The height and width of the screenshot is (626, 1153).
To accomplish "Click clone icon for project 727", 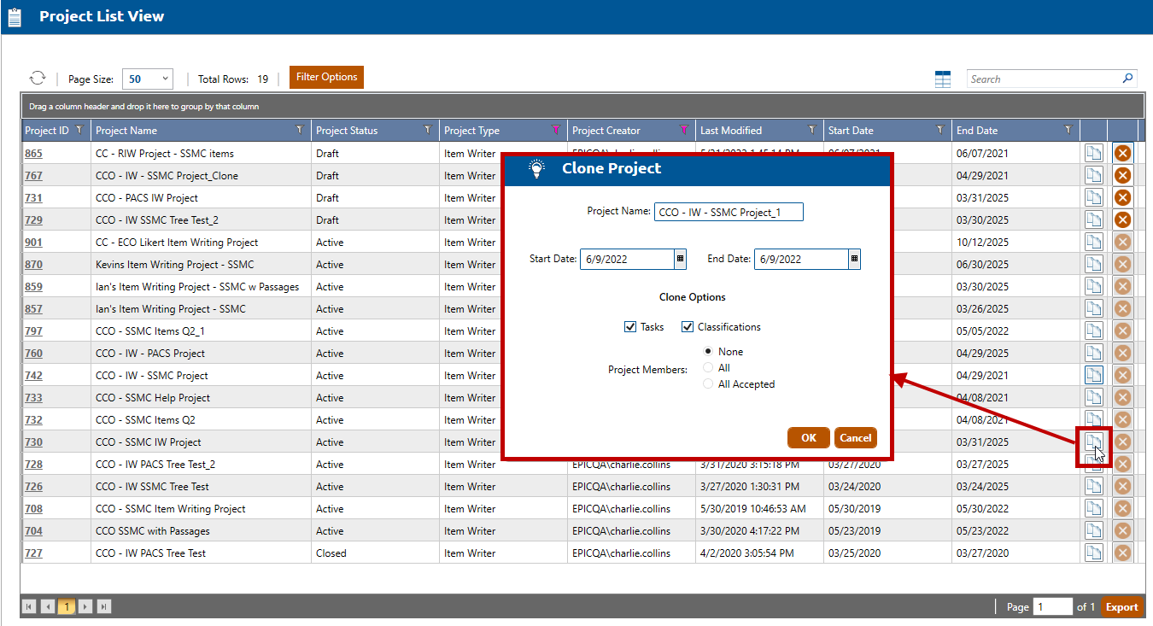I will [1093, 553].
